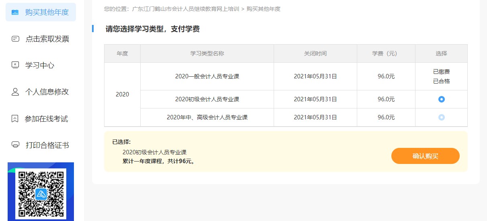Click the person icon beside 个人信息修改
The height and width of the screenshot is (221, 487).
coord(15,92)
